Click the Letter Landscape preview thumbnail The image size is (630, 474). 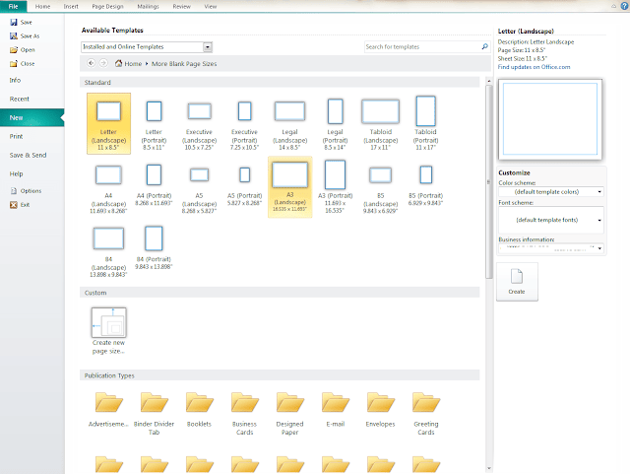click(x=550, y=119)
